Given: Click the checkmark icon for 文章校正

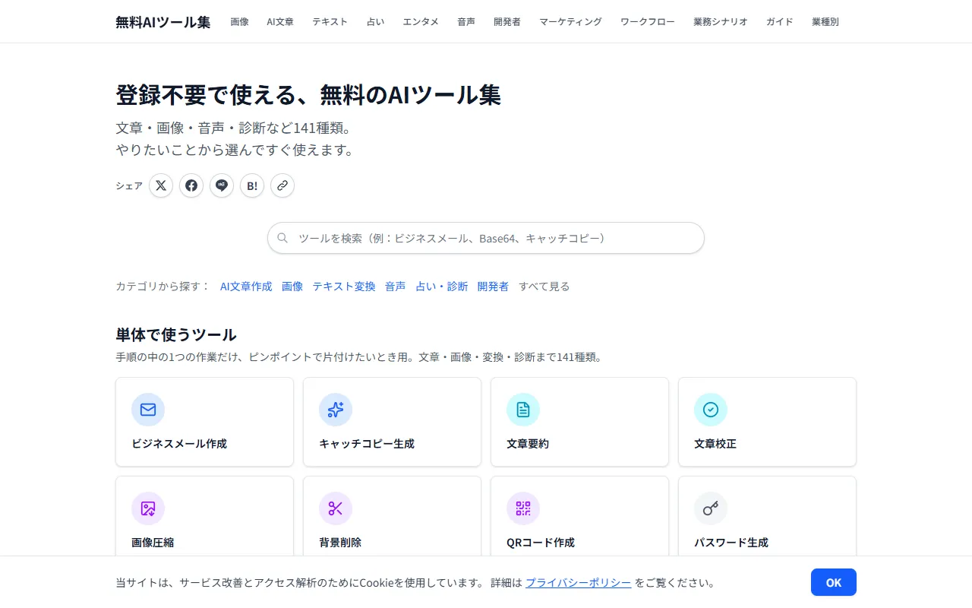Looking at the screenshot, I should click(711, 410).
